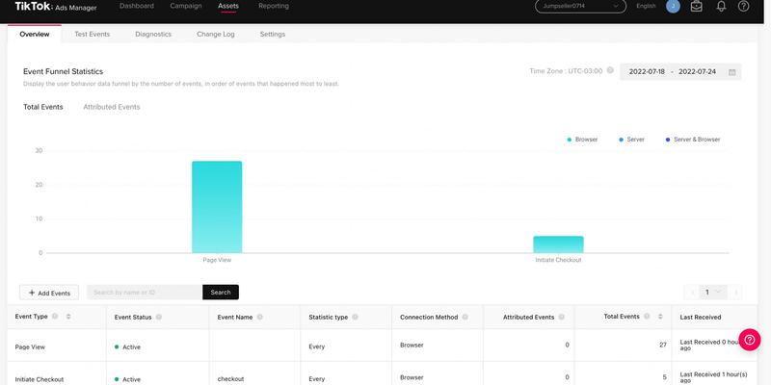Open the Assets menu
771x385 pixels.
point(228,6)
